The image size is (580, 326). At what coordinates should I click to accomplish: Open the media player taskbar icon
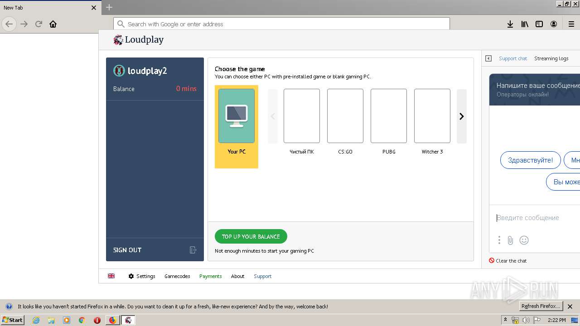(67, 320)
